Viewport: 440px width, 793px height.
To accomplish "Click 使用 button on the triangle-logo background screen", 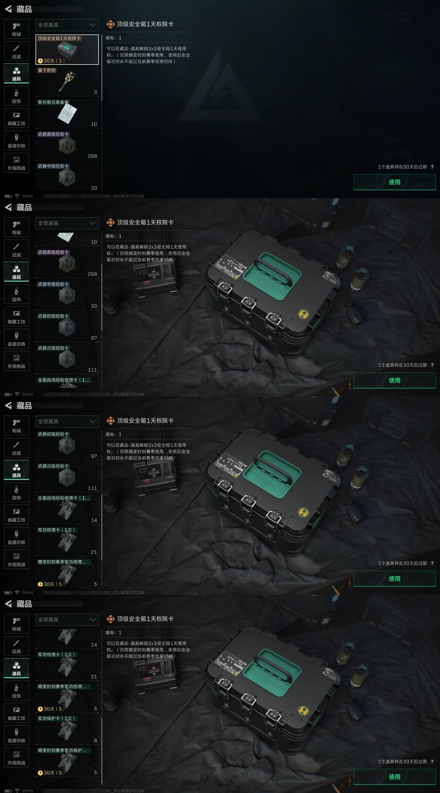I will point(395,182).
